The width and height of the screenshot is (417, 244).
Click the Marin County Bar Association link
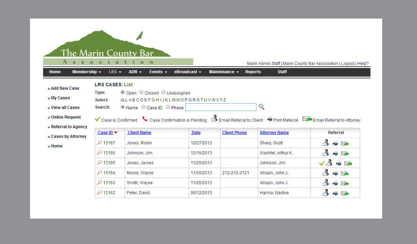(x=311, y=64)
